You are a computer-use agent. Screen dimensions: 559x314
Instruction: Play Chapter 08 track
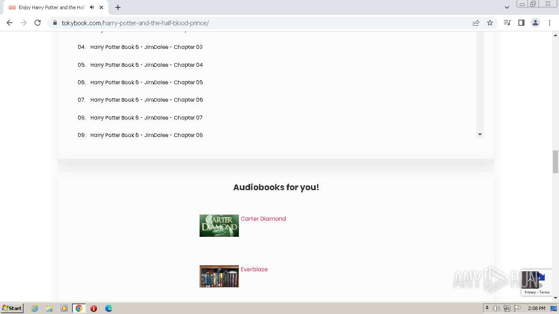tap(146, 135)
